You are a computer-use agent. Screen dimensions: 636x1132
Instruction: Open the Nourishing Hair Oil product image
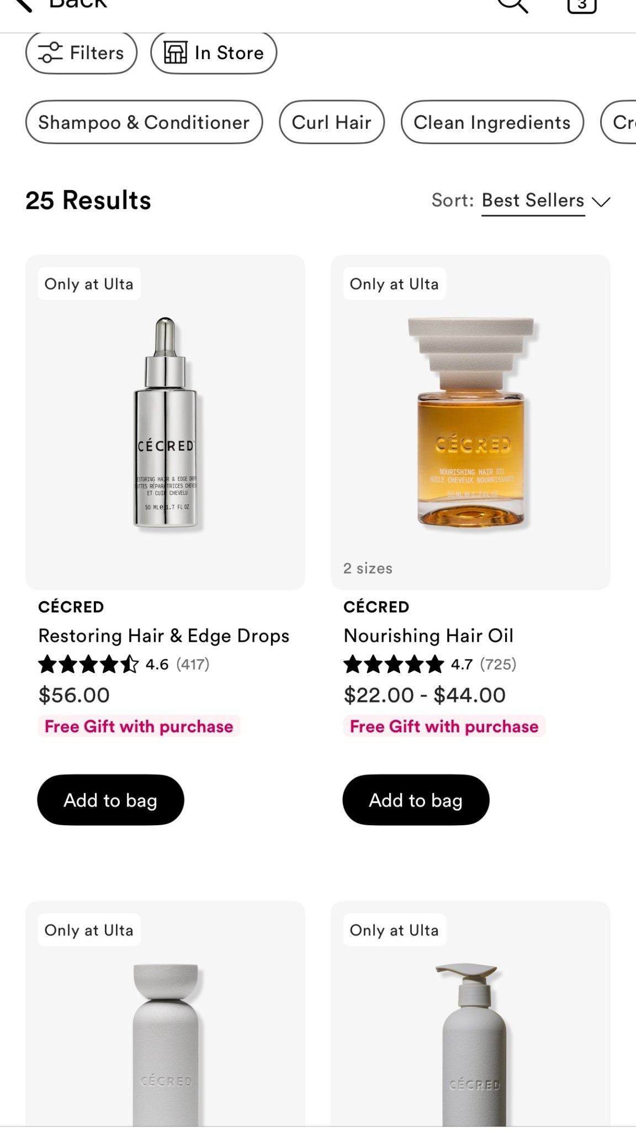470,422
